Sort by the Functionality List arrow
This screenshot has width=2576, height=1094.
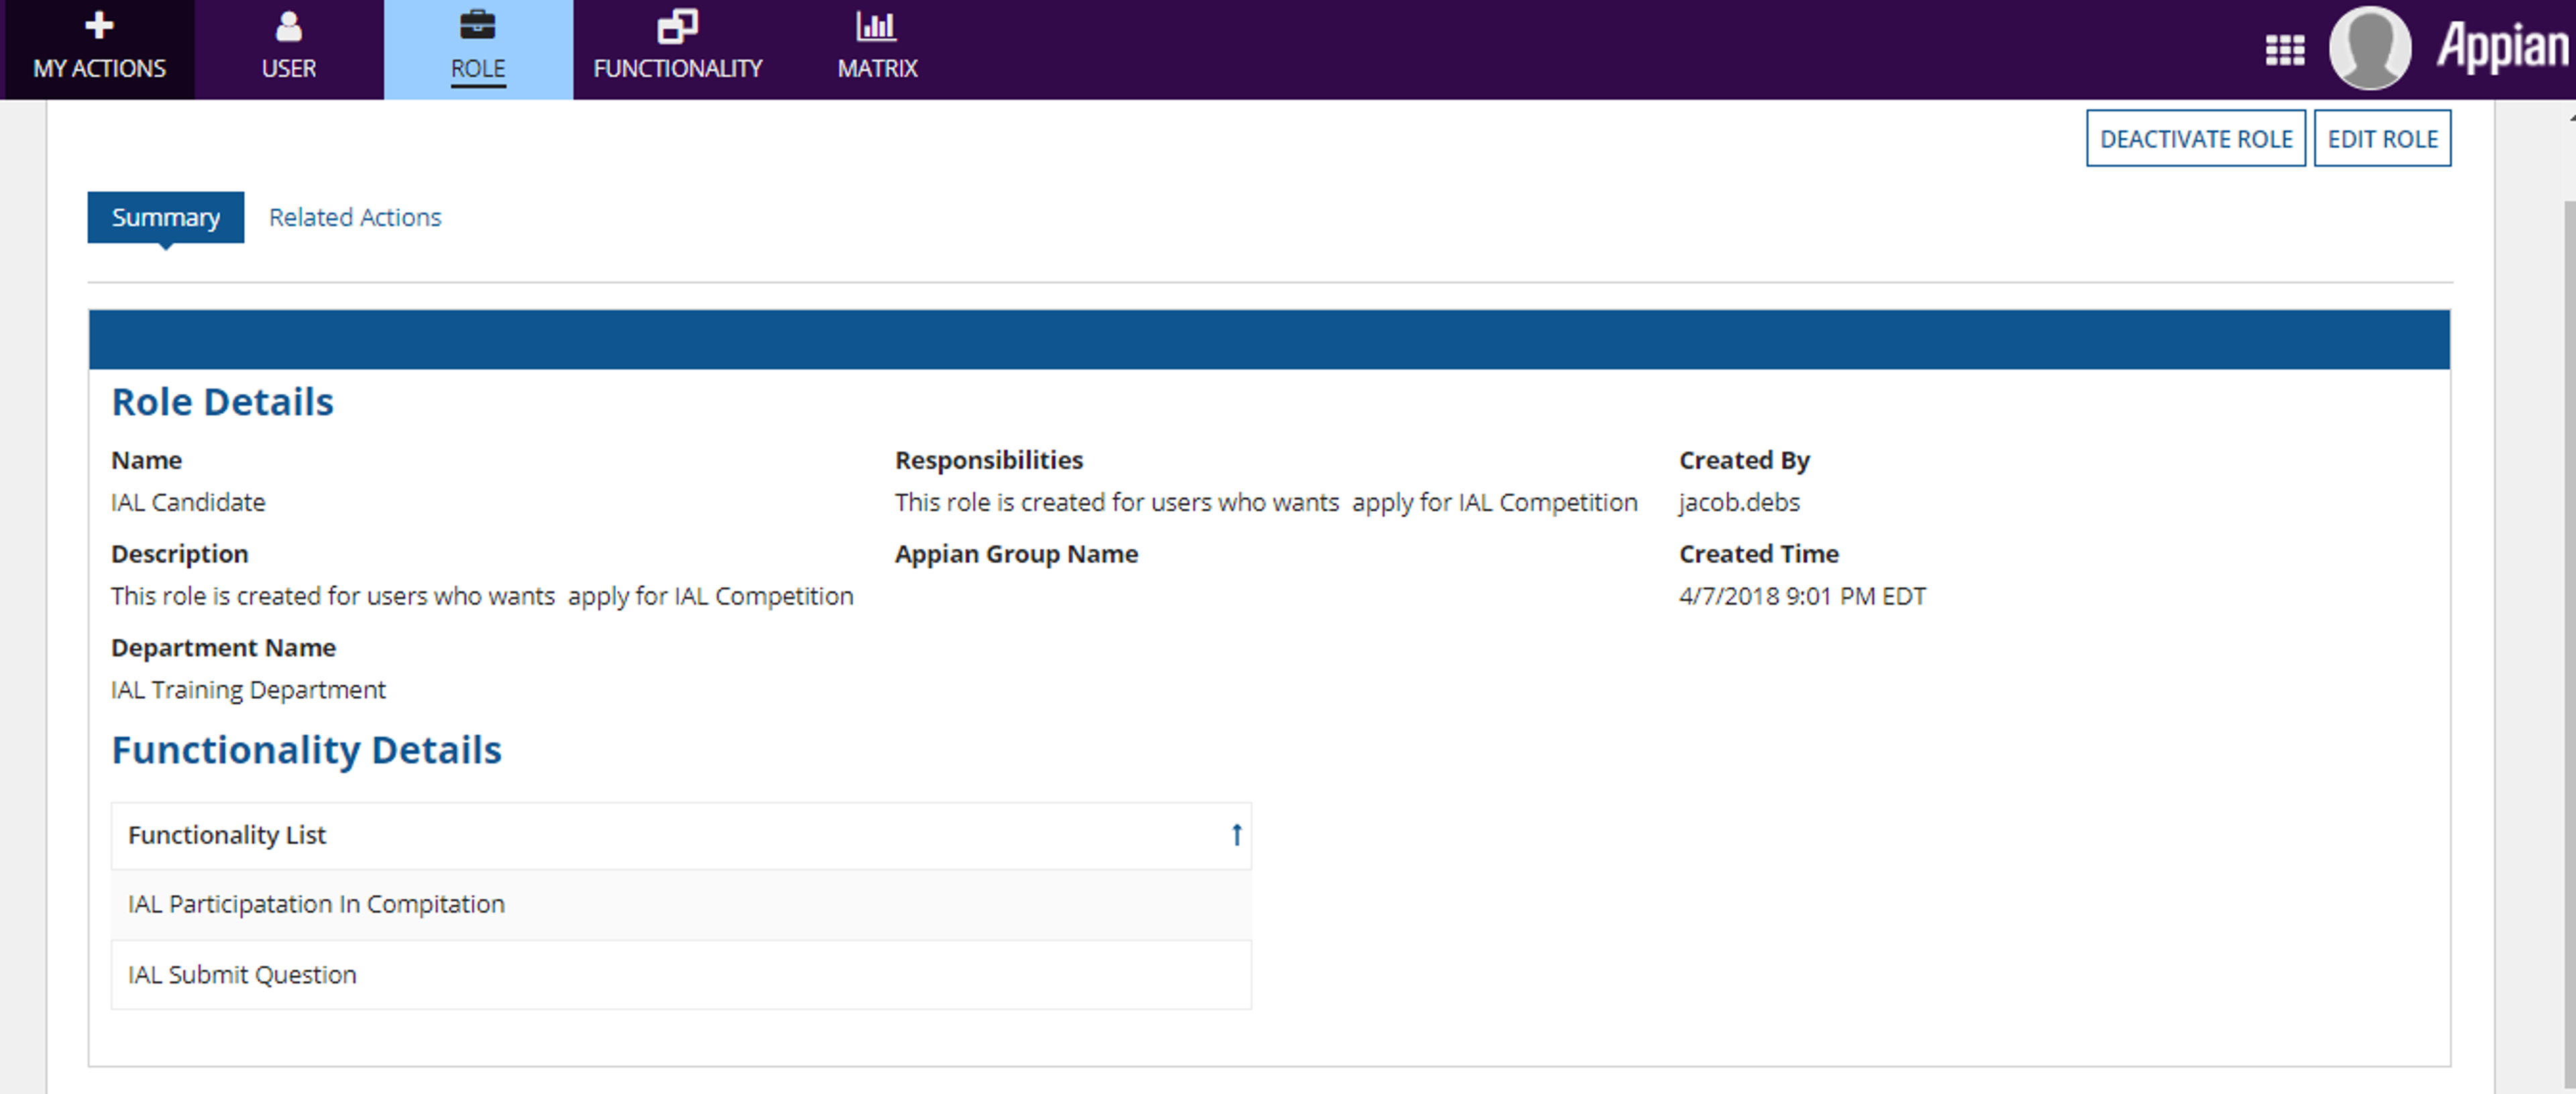point(1236,835)
